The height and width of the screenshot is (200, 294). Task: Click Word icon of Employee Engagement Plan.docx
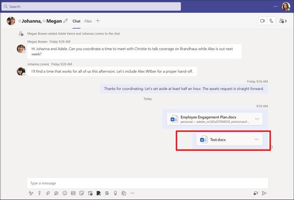[174, 119]
